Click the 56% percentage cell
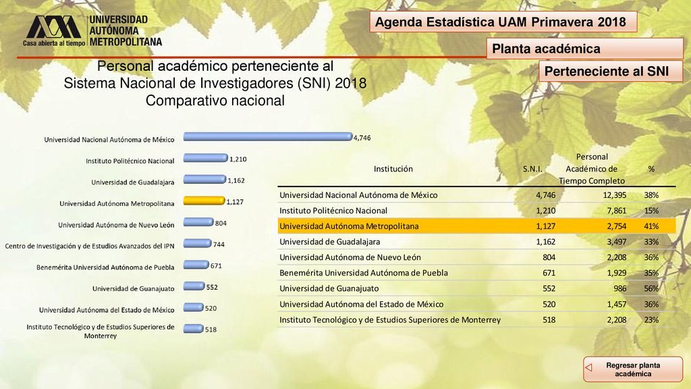Viewport: 691px width, 389px height. 651,288
